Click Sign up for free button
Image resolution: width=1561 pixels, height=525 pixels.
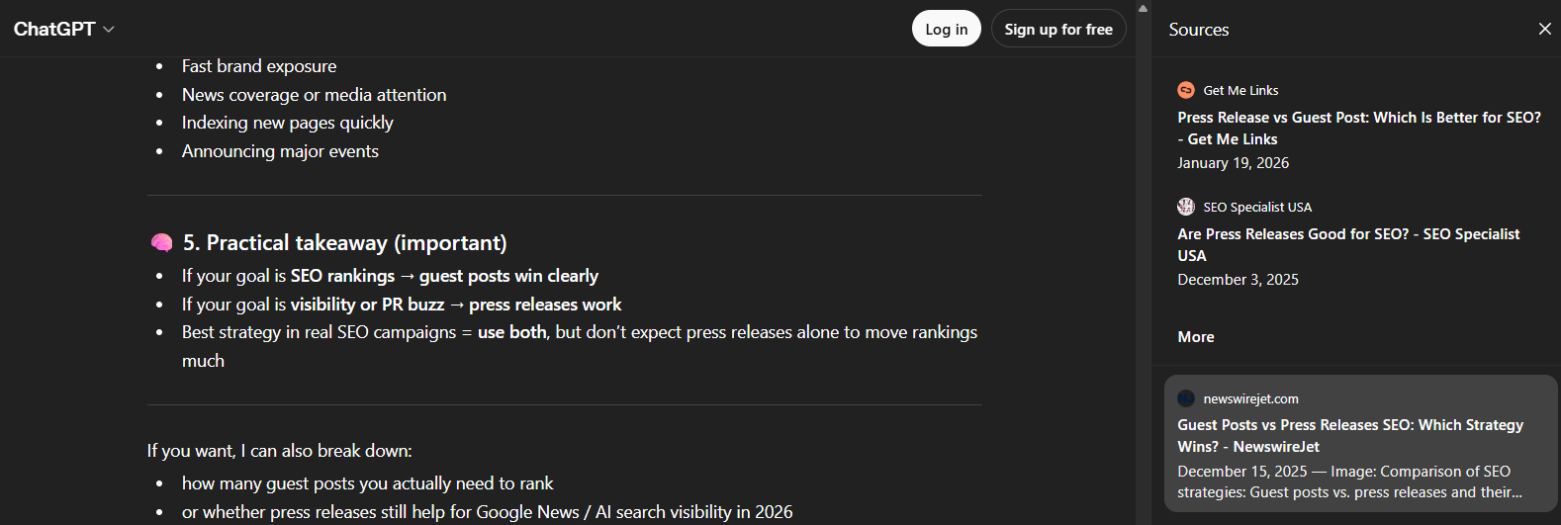pyautogui.click(x=1057, y=30)
